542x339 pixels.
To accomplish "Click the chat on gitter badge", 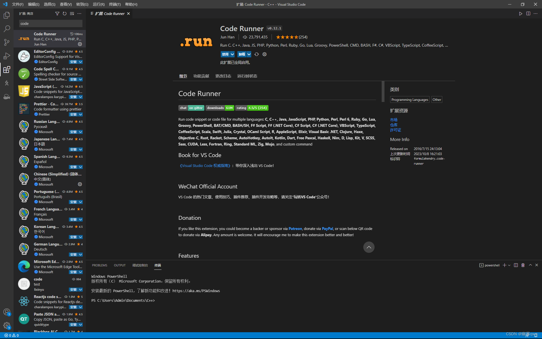I will [191, 108].
